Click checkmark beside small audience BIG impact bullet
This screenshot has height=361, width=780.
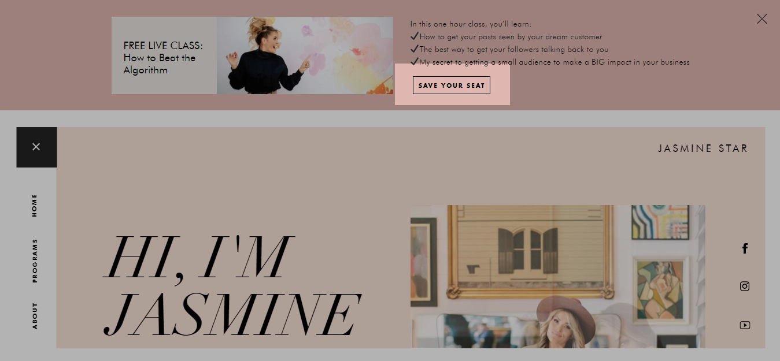click(414, 61)
